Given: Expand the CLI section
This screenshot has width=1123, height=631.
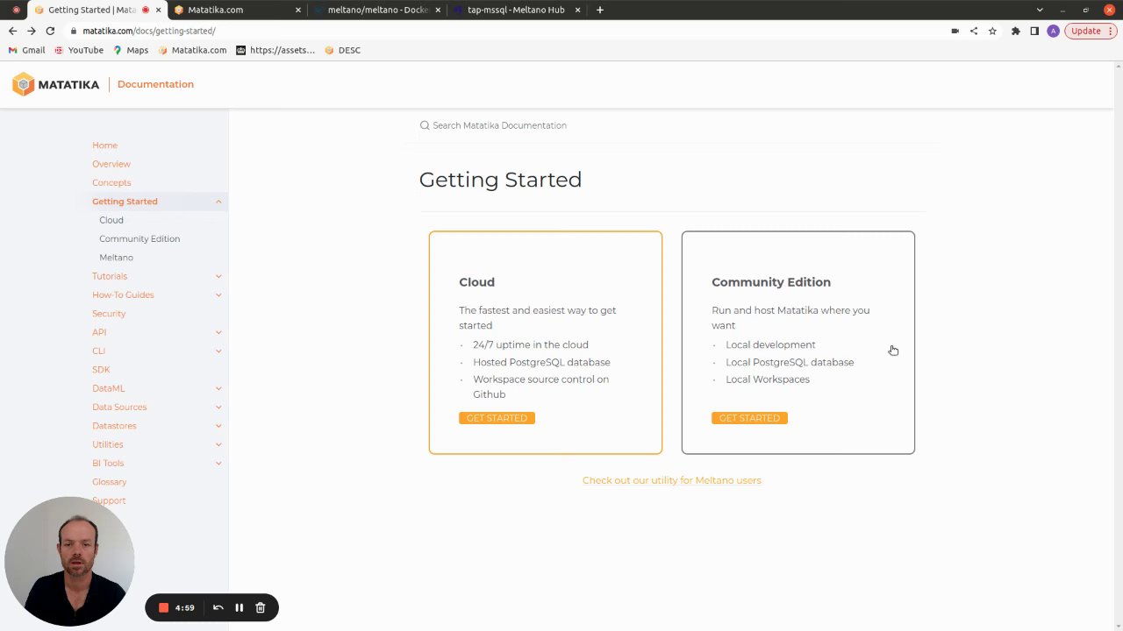Looking at the screenshot, I should (218, 351).
